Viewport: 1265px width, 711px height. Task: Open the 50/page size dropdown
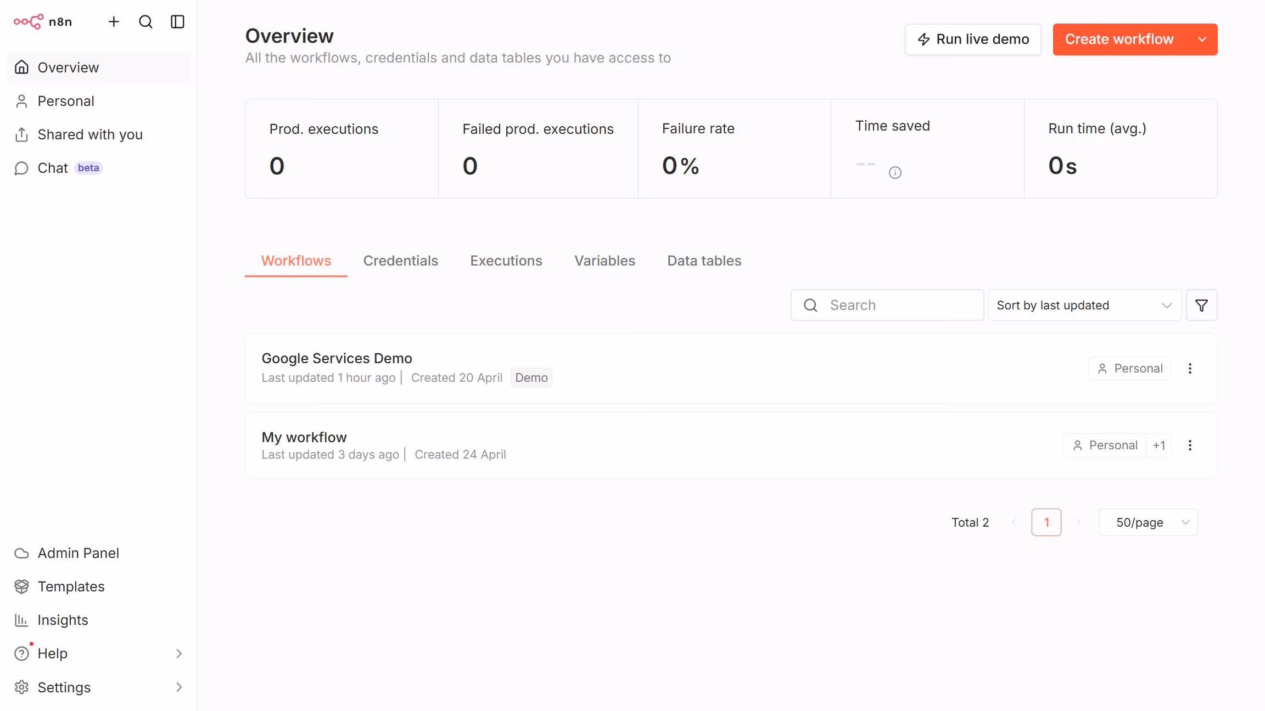[1149, 522]
